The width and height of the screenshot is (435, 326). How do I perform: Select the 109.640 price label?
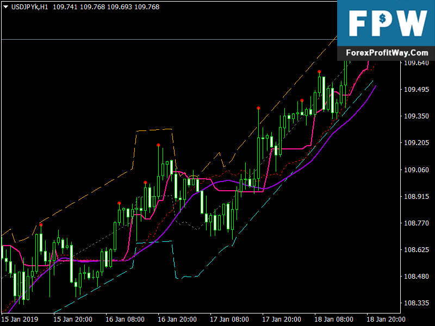417,63
